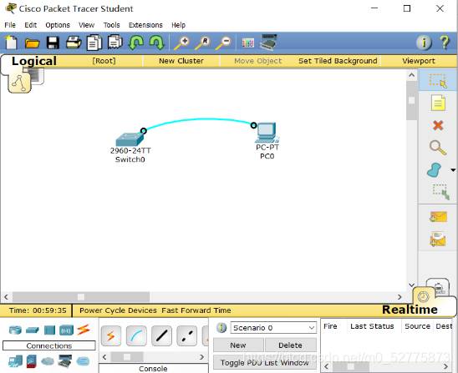Choose the red X Delete tool

438,125
